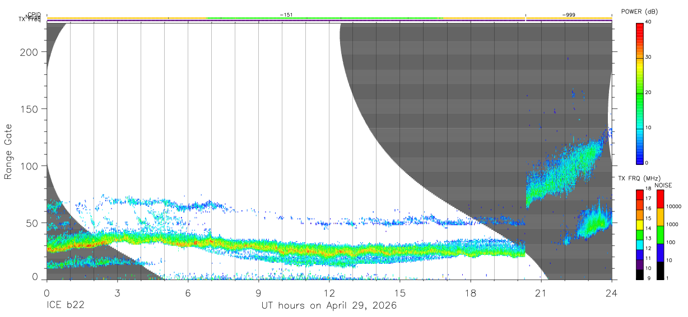Click the -999 CPID value above plot
The image size is (688, 317).
tap(568, 15)
